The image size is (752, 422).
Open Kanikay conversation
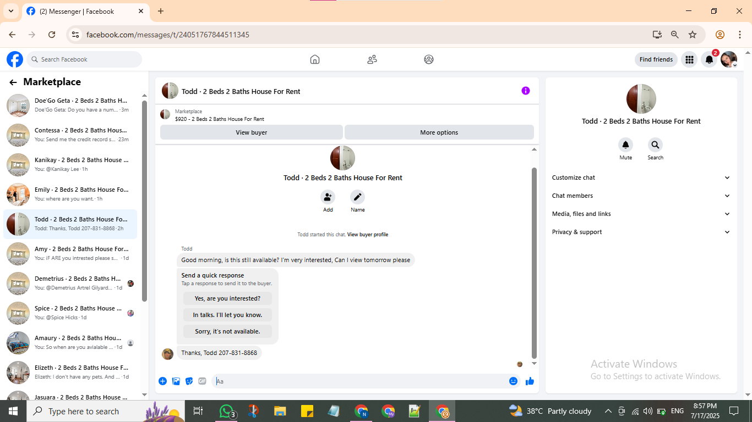[x=70, y=164]
